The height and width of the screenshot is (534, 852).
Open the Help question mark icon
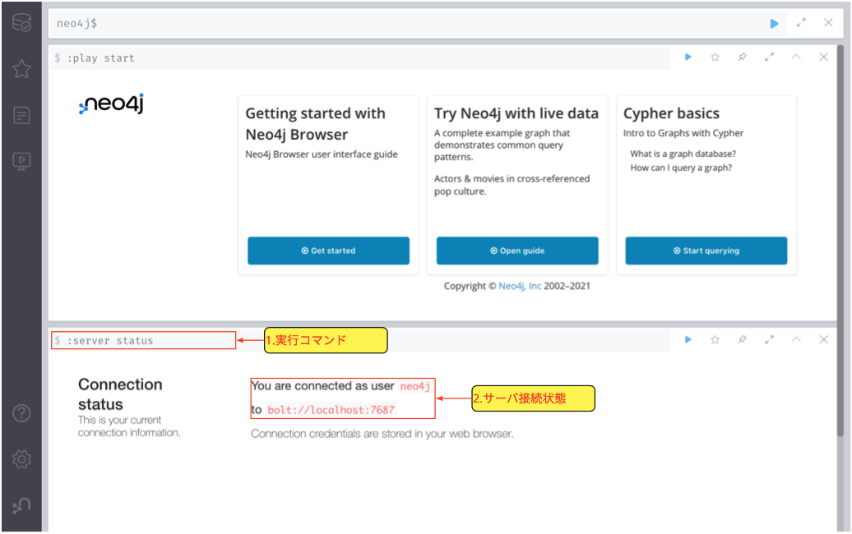[21, 413]
